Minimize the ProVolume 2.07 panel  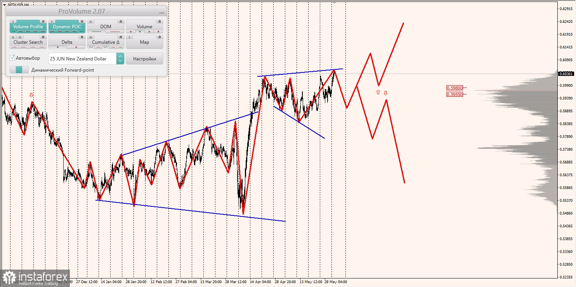point(162,13)
